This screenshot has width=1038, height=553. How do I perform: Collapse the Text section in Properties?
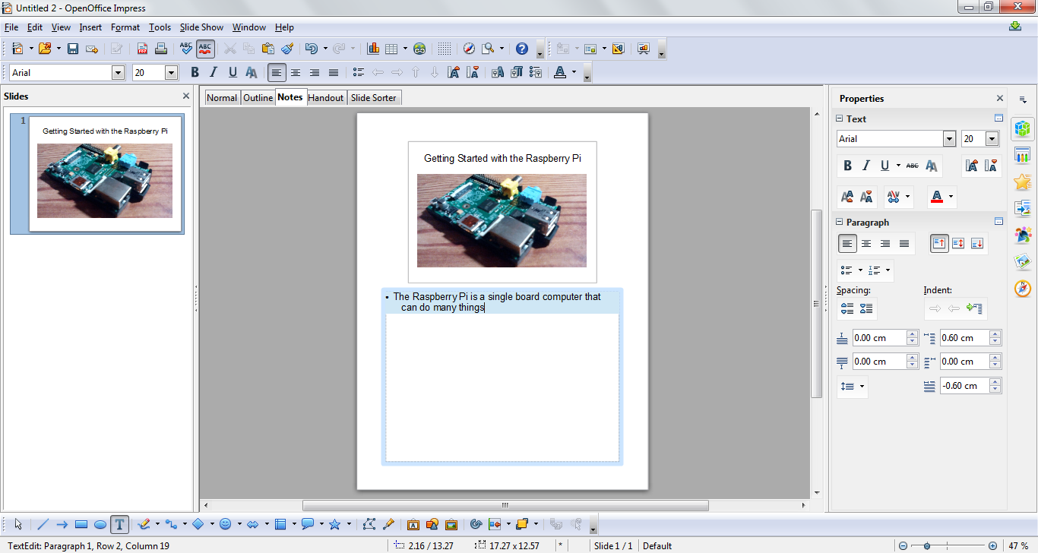(840, 118)
